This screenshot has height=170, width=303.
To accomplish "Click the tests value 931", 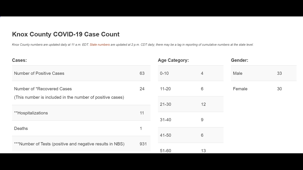I will (x=143, y=144).
